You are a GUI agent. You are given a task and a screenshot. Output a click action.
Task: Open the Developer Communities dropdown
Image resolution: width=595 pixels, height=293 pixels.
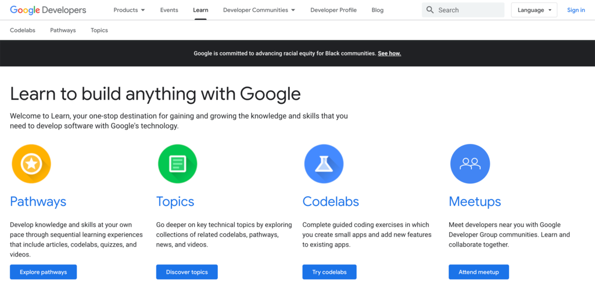[259, 10]
